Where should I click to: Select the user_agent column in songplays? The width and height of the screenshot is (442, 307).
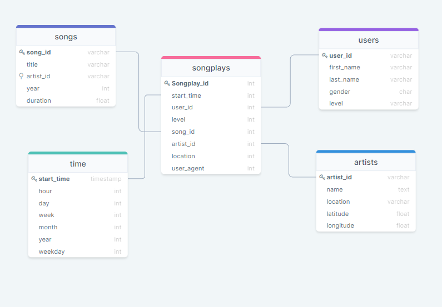(x=188, y=168)
